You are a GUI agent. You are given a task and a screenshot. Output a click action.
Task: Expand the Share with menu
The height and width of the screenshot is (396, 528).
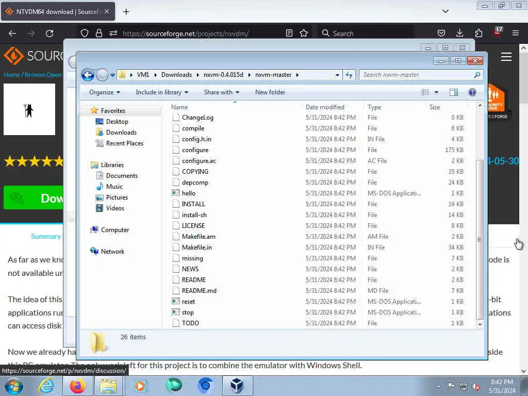(221, 92)
